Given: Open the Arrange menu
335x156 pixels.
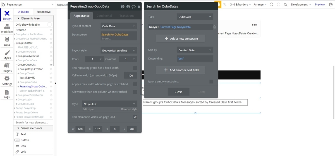Looking at the screenshot, I should 260,4.
